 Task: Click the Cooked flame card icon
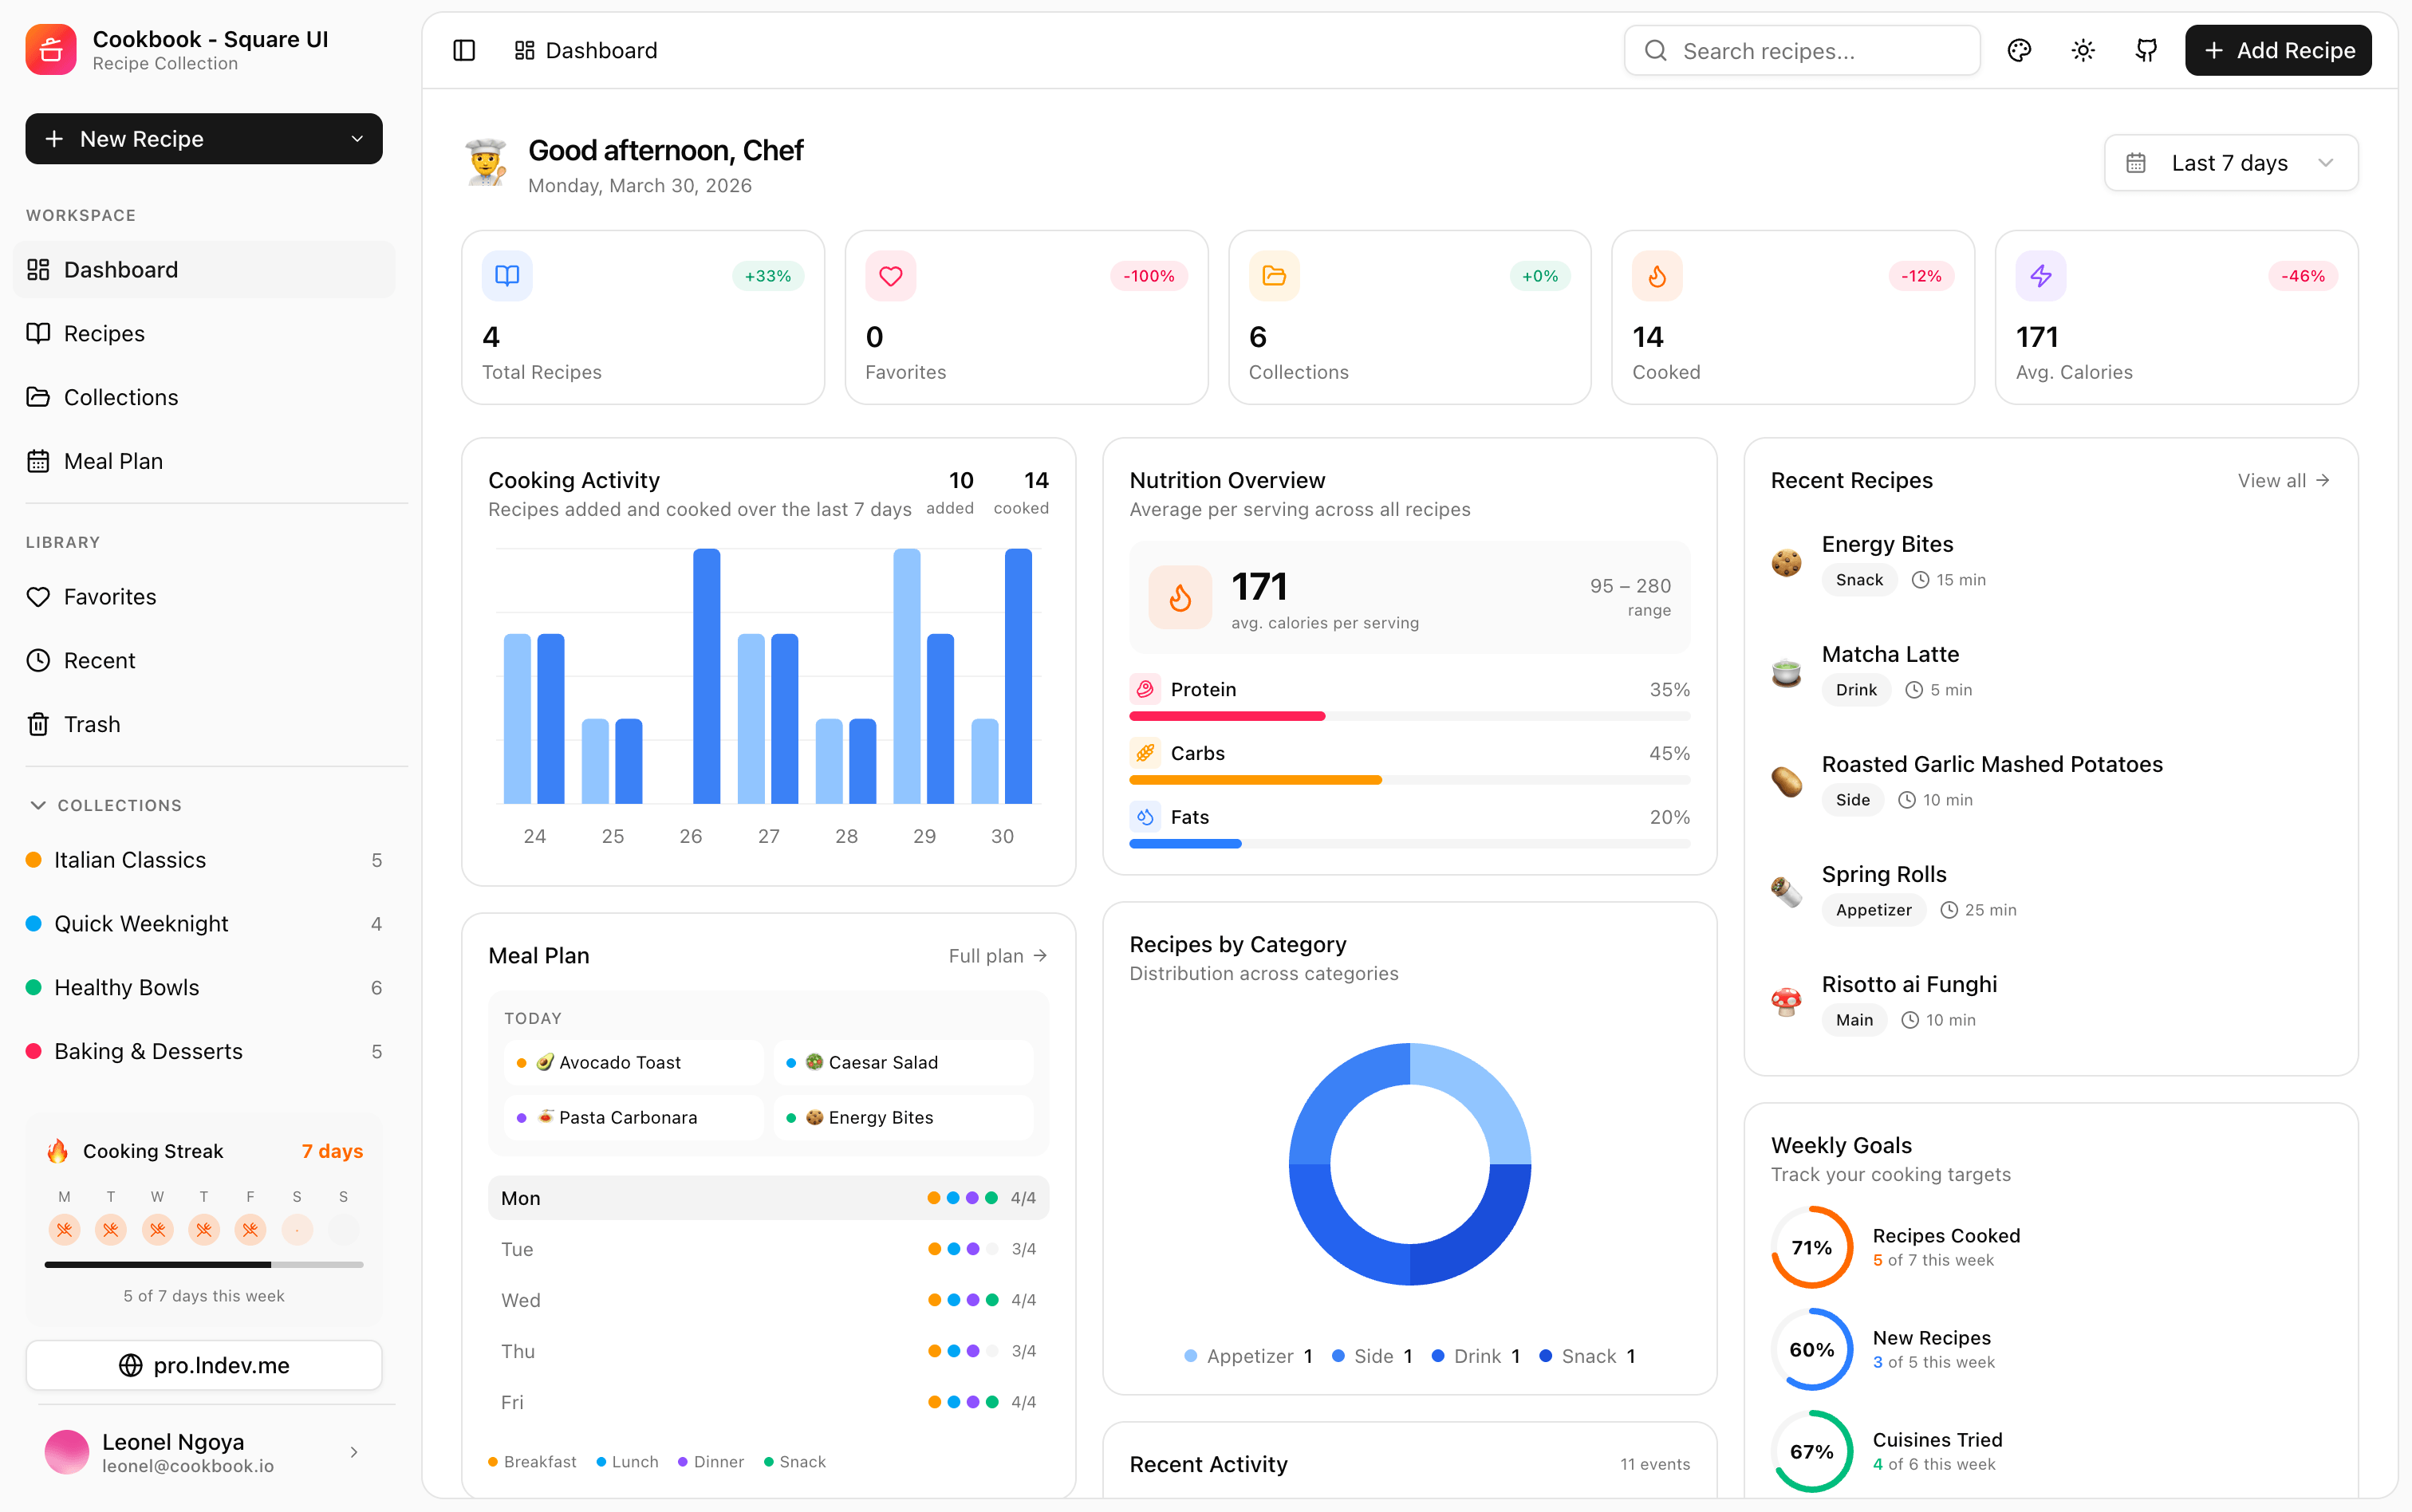click(1657, 276)
